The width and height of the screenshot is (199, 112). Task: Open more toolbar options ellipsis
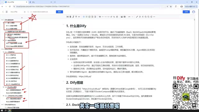coord(154,16)
